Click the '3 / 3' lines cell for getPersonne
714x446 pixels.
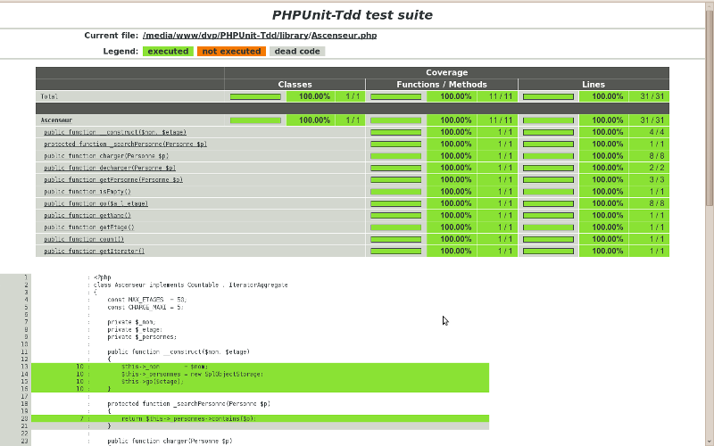[x=649, y=180]
